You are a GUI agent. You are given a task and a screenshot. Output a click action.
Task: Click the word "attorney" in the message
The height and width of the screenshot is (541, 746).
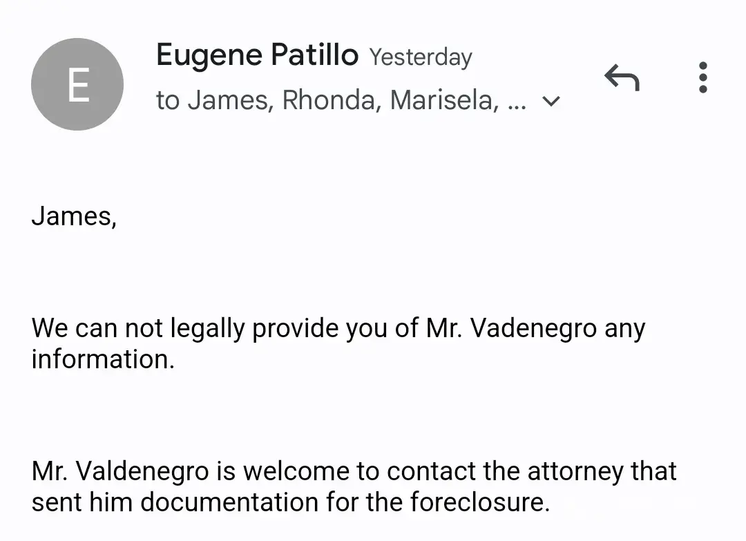[x=575, y=471]
